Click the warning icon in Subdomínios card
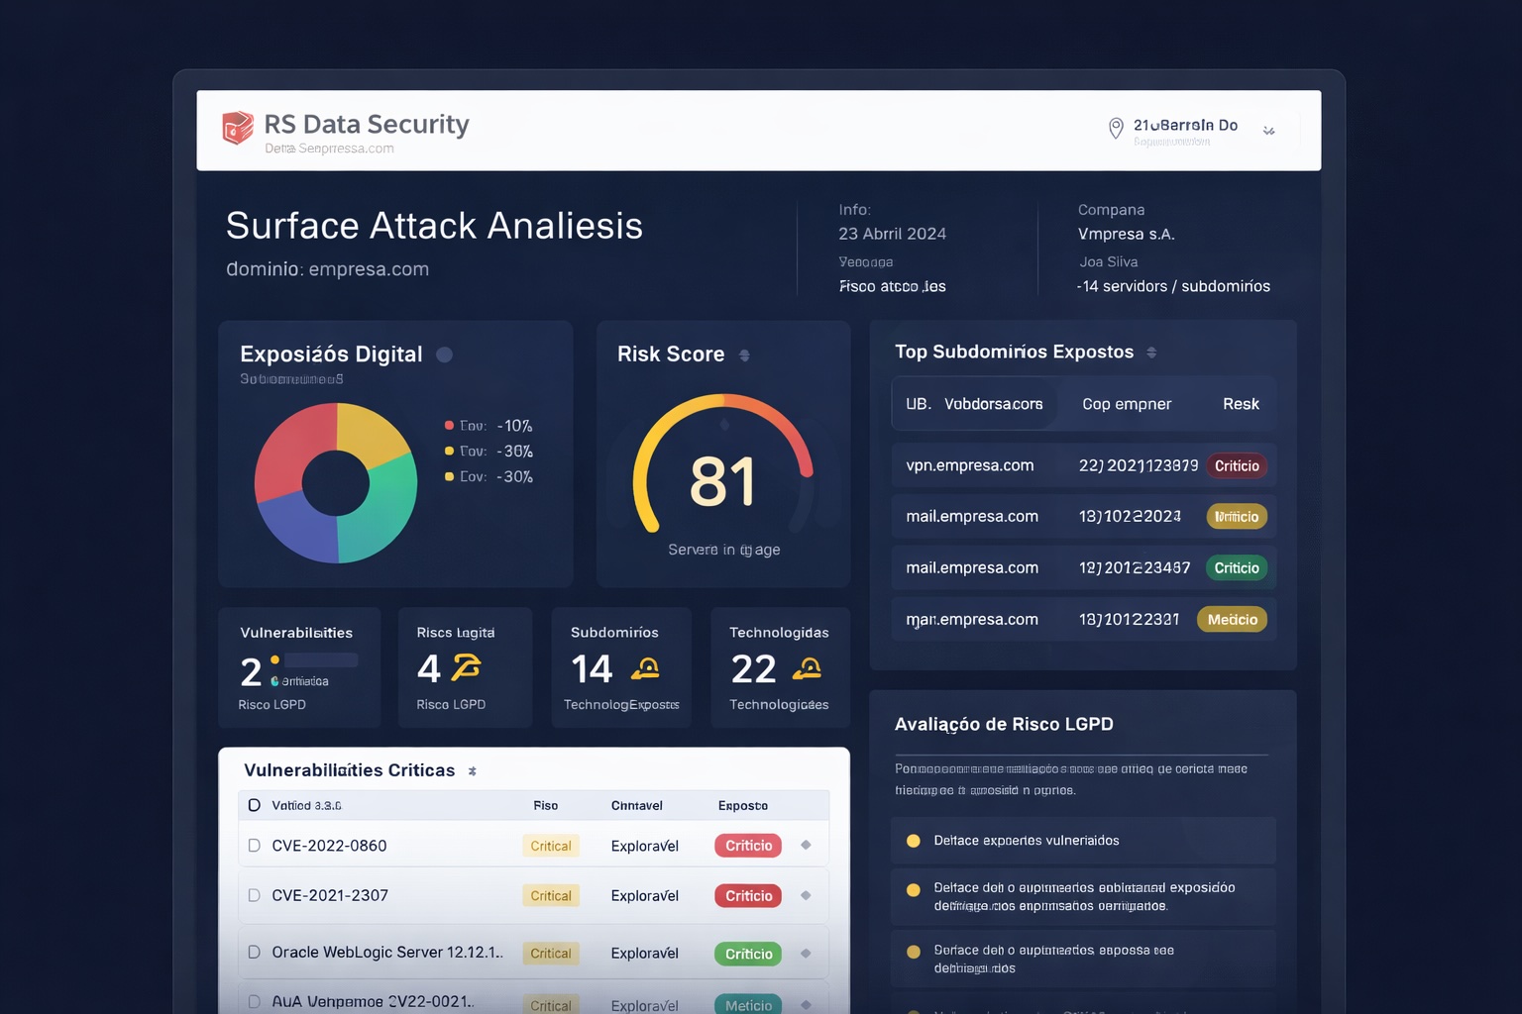Screen dimensions: 1522x1014 646,669
